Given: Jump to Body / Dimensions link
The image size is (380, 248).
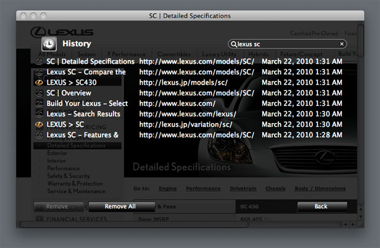Looking at the screenshot, I should pos(322,189).
